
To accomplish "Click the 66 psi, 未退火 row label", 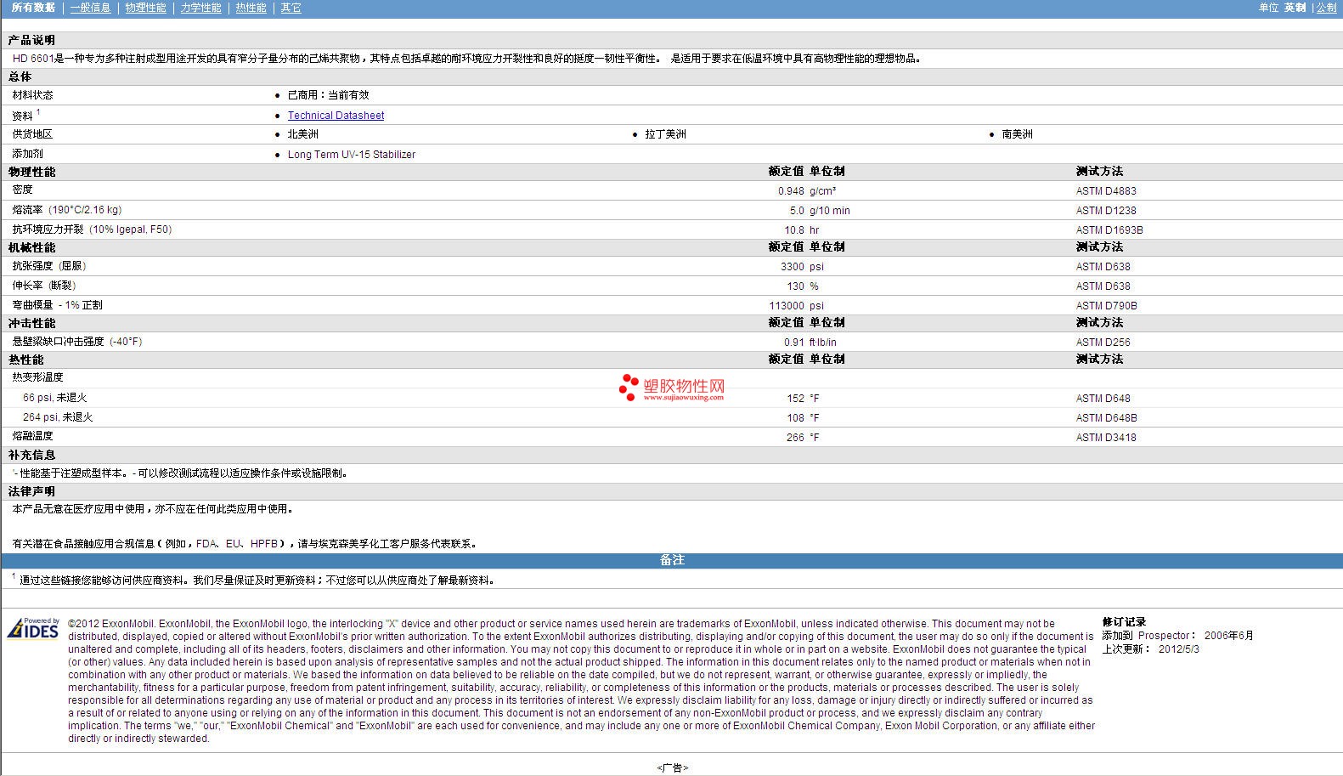I will (55, 398).
